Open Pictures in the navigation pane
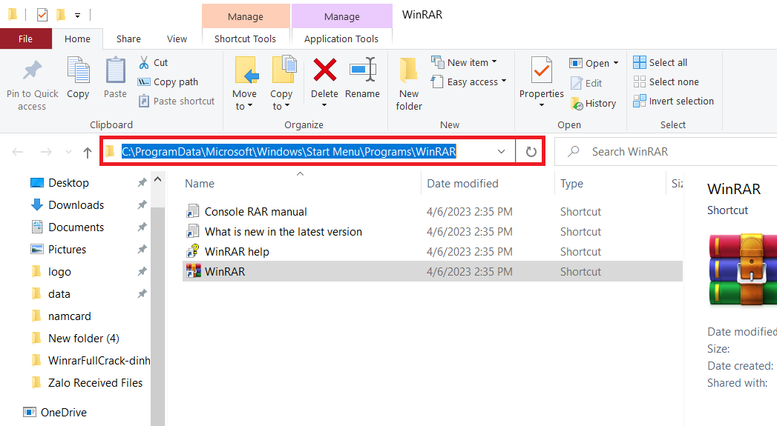 point(67,250)
